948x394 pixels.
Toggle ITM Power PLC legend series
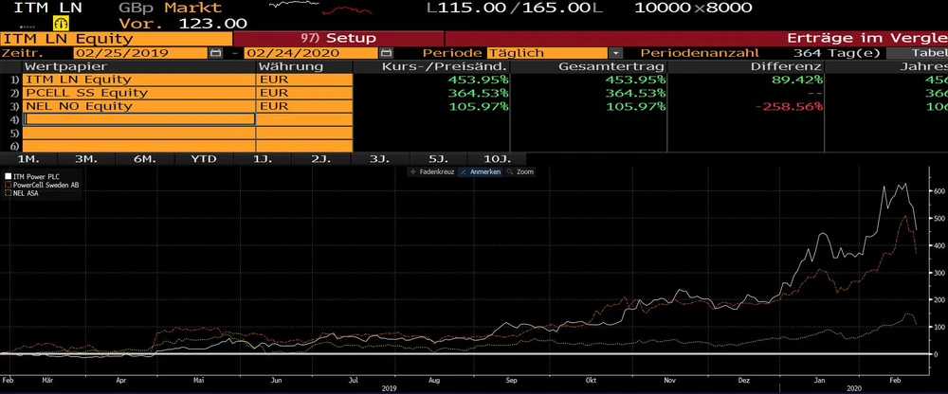tap(37, 176)
